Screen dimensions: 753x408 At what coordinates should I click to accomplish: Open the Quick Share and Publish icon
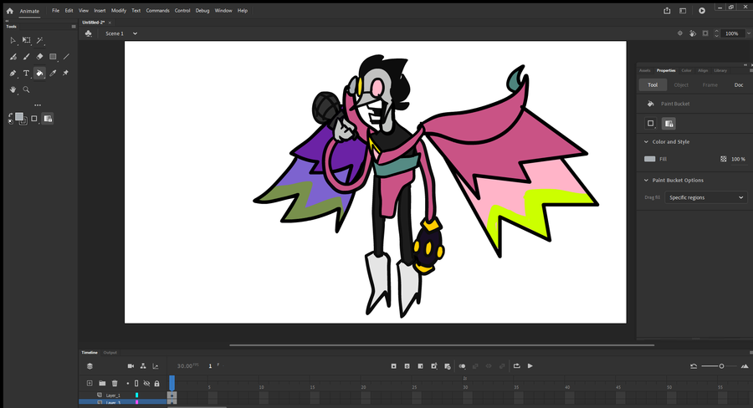click(667, 11)
